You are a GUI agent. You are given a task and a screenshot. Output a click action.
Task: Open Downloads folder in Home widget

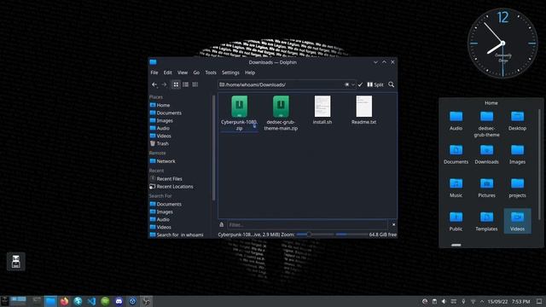click(x=486, y=154)
